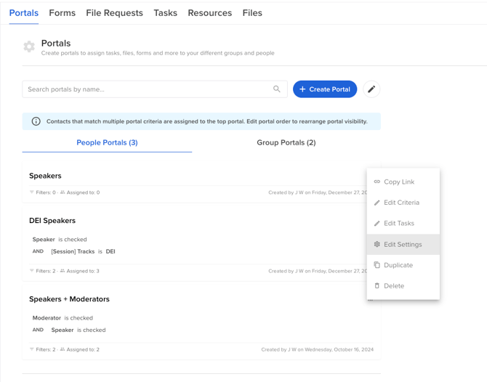This screenshot has height=382, width=487.
Task: Click the Duplicate icon in context menu
Action: click(377, 265)
